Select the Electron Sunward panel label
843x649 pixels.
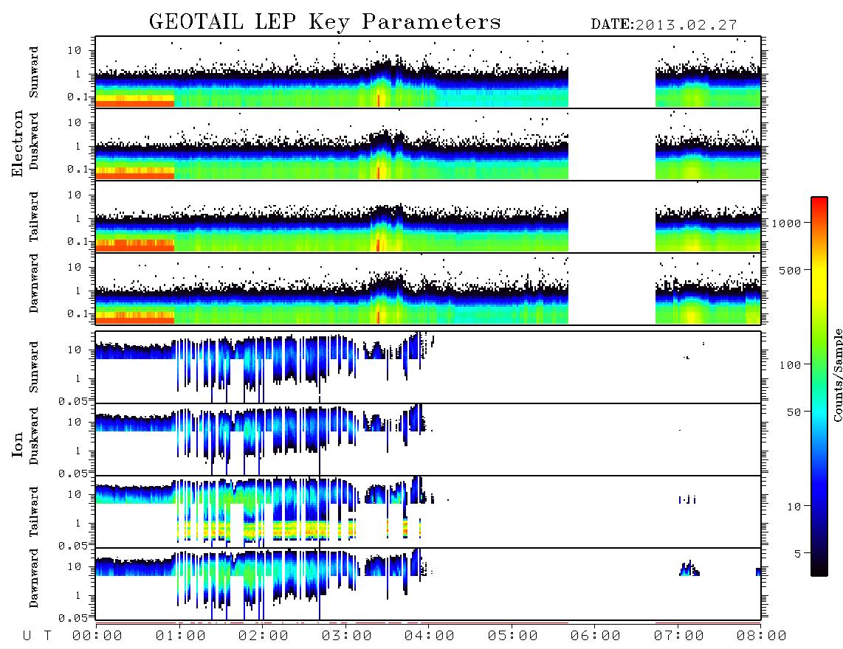(x=34, y=72)
